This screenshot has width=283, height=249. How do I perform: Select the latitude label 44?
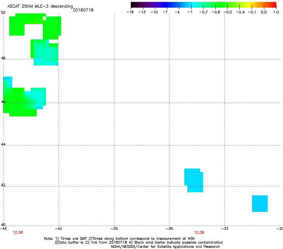pyautogui.click(x=3, y=144)
